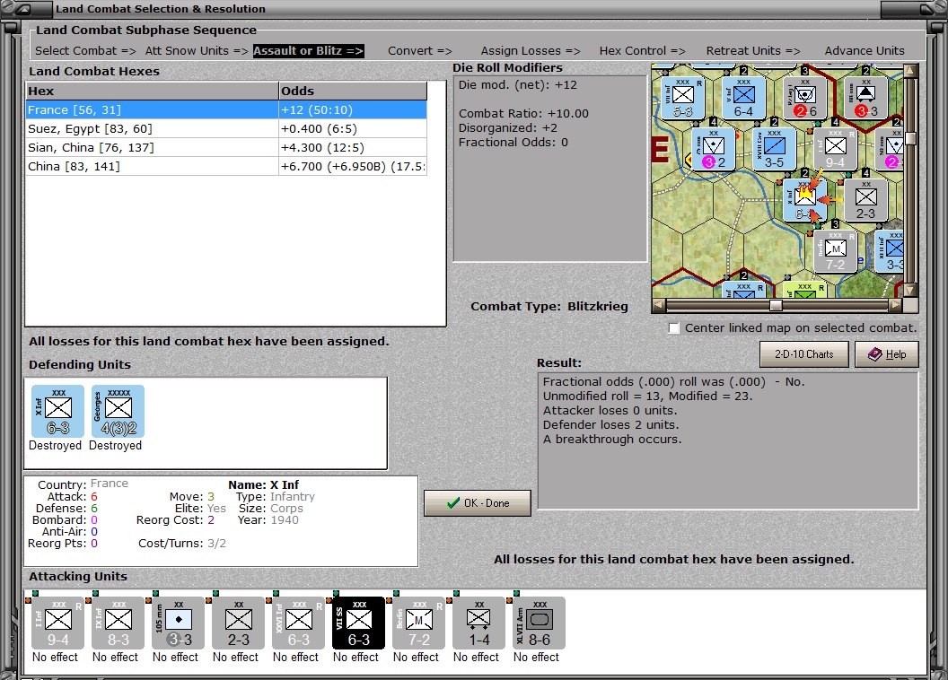This screenshot has width=948, height=680.
Task: Click the Assign Losses subphase step
Action: tap(531, 51)
